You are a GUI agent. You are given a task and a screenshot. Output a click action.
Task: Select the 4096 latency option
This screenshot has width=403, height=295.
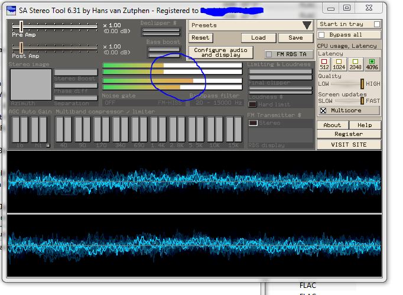click(372, 64)
